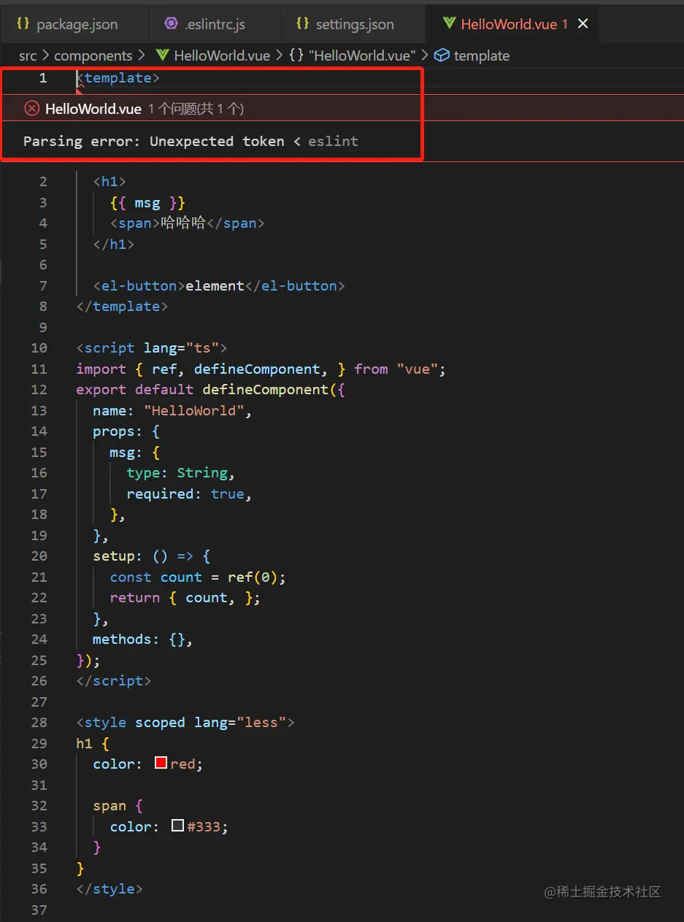684x922 pixels.
Task: Click the <style scoped lang="less"> tag
Action: (185, 722)
